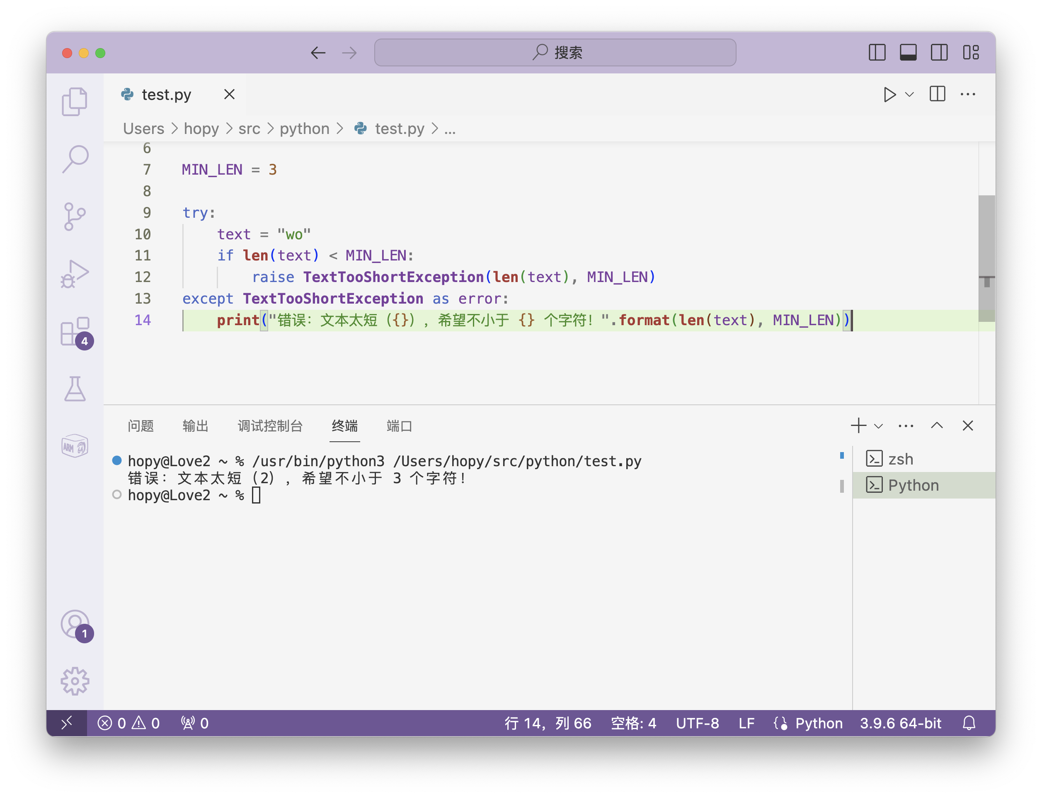
Task: Toggle bottom panel visibility
Action: click(x=908, y=52)
